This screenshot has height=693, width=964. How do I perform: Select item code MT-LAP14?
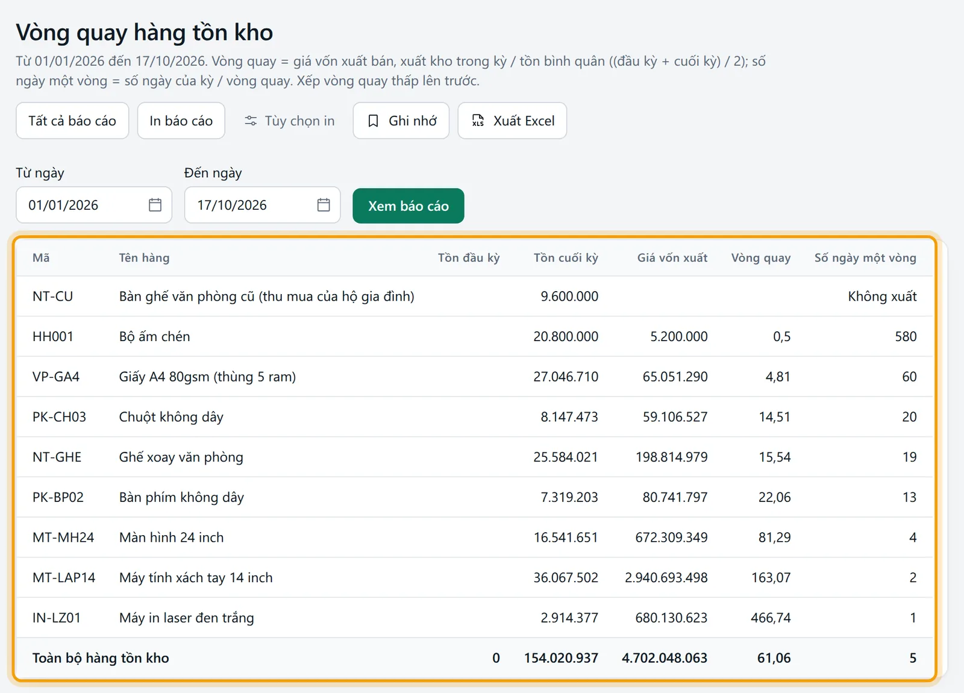[64, 577]
